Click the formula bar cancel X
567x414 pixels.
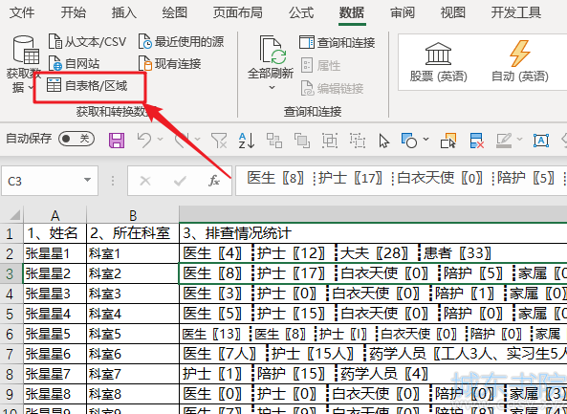coord(145,181)
